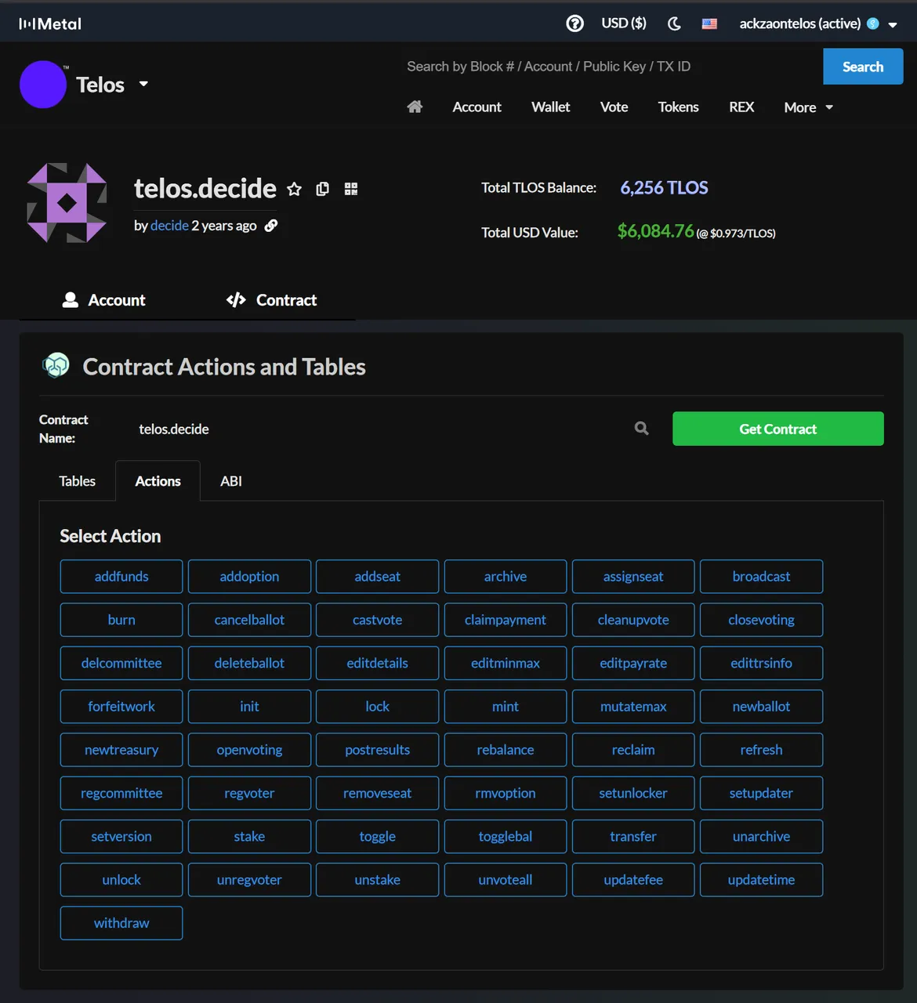This screenshot has height=1003, width=917.
Task: Select the newballot action
Action: [761, 707]
